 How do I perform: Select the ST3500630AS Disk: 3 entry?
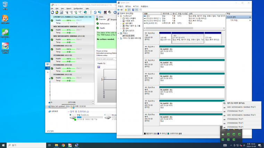(72, 49)
